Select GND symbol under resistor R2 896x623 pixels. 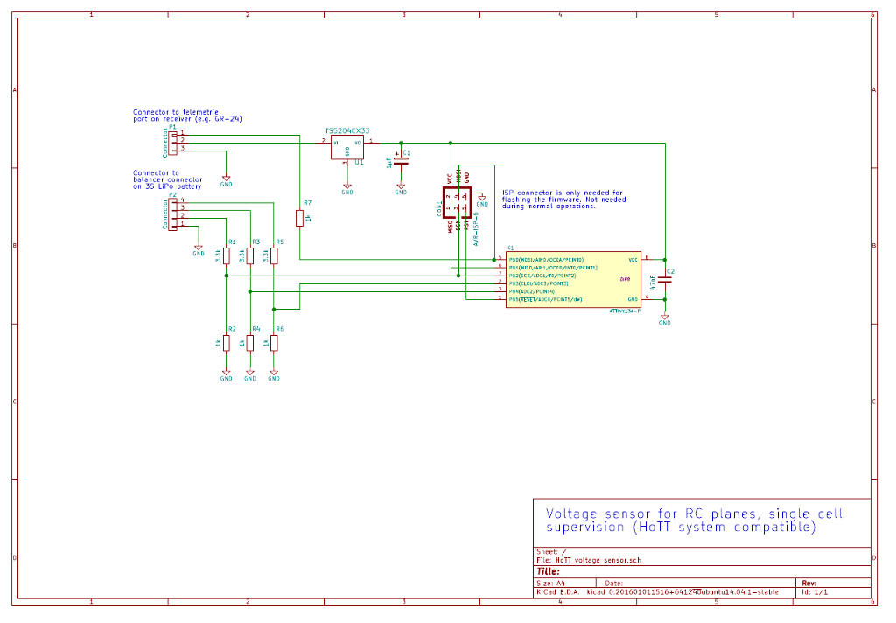coord(227,375)
